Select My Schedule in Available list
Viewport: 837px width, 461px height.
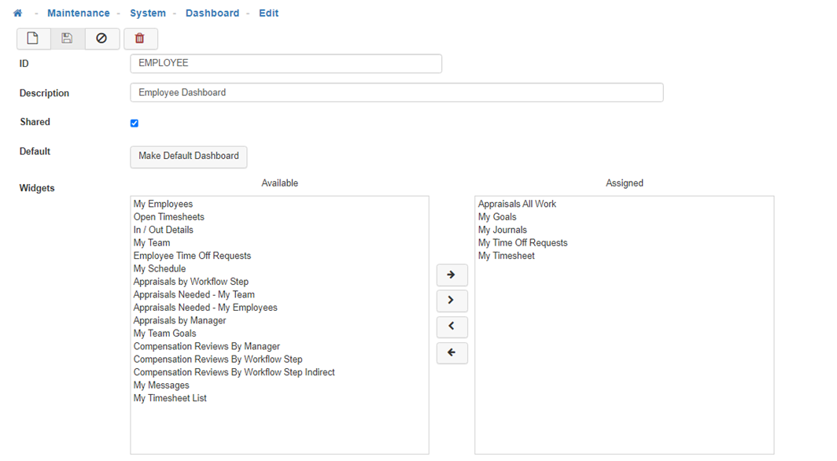(x=160, y=269)
